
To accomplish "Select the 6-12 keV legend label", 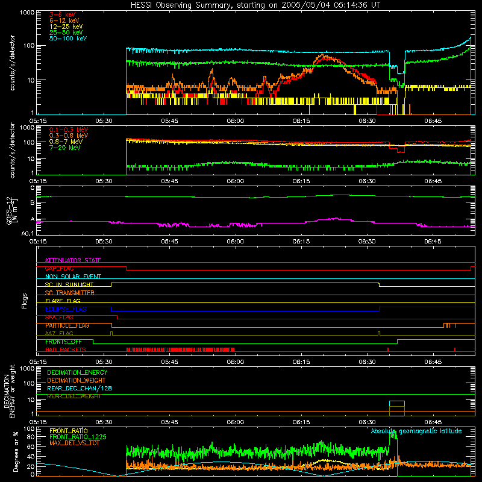I will pyautogui.click(x=64, y=20).
